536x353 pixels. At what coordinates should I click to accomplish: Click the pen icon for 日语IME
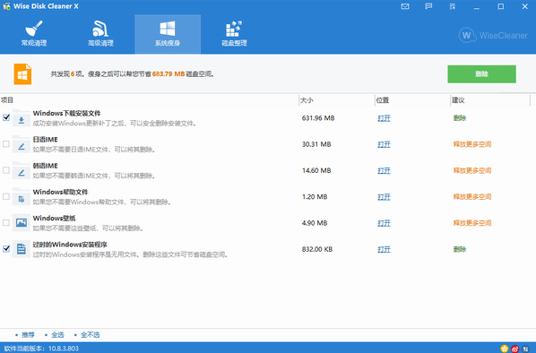(22, 144)
